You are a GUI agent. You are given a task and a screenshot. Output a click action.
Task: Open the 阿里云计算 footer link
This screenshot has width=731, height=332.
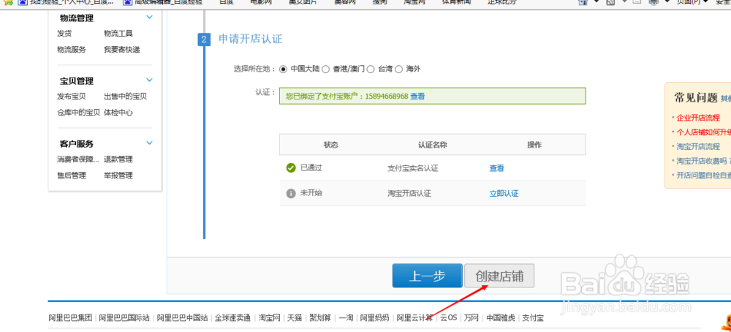click(414, 318)
